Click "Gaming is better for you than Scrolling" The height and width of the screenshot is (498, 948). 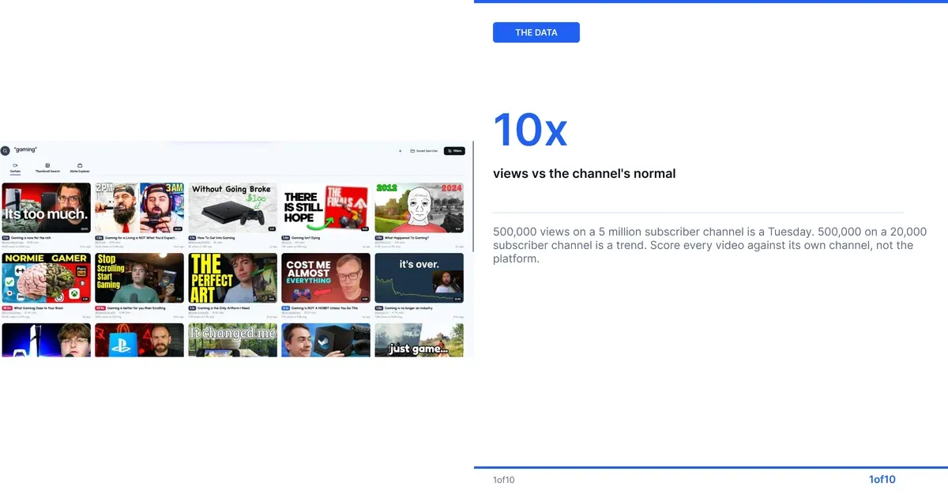click(x=138, y=307)
